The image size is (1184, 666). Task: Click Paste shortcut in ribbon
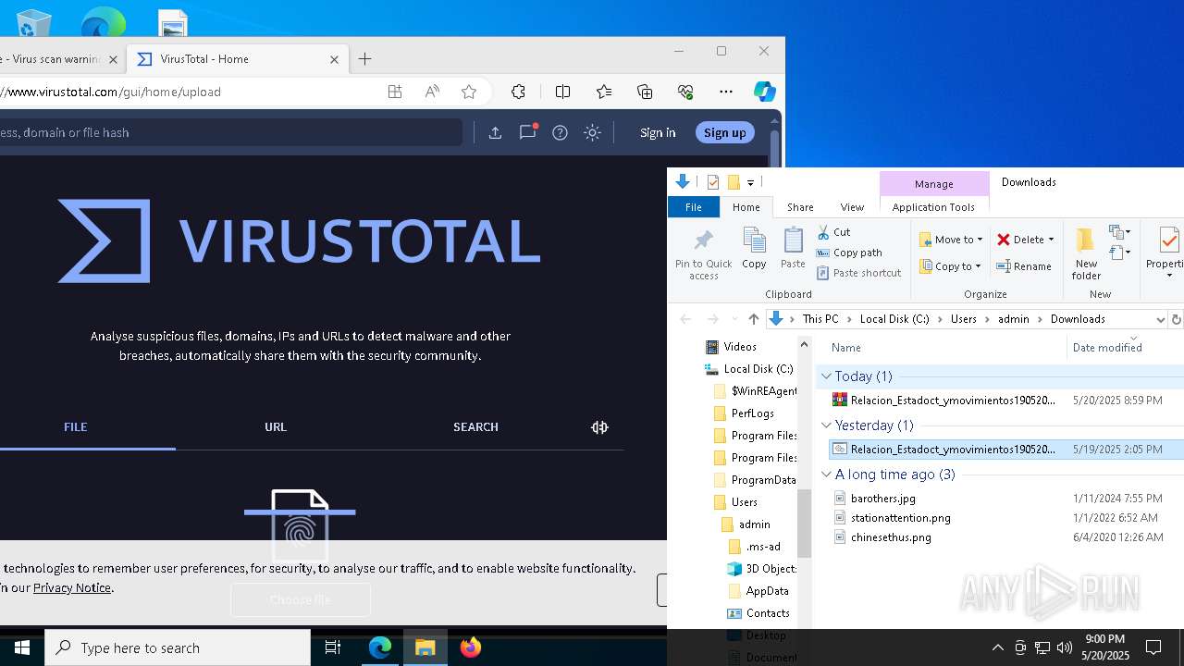tap(858, 273)
